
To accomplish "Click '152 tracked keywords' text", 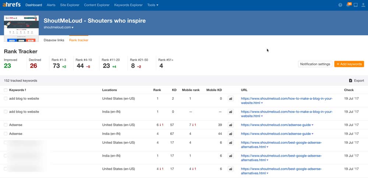I will pyautogui.click(x=20, y=81).
